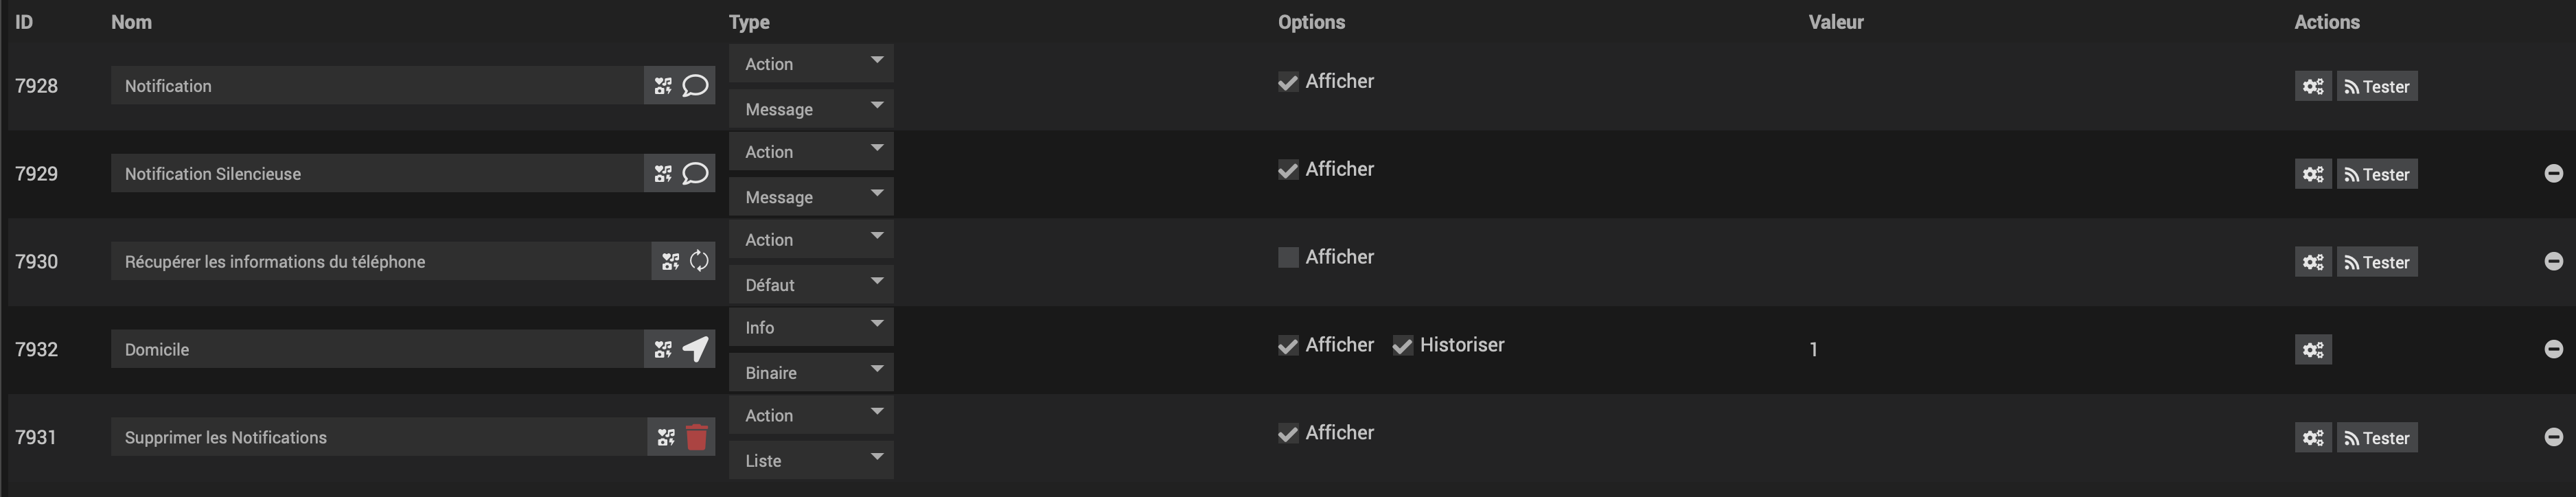
Task: Expand the Info type dropdown for Domicile
Action: coord(810,327)
